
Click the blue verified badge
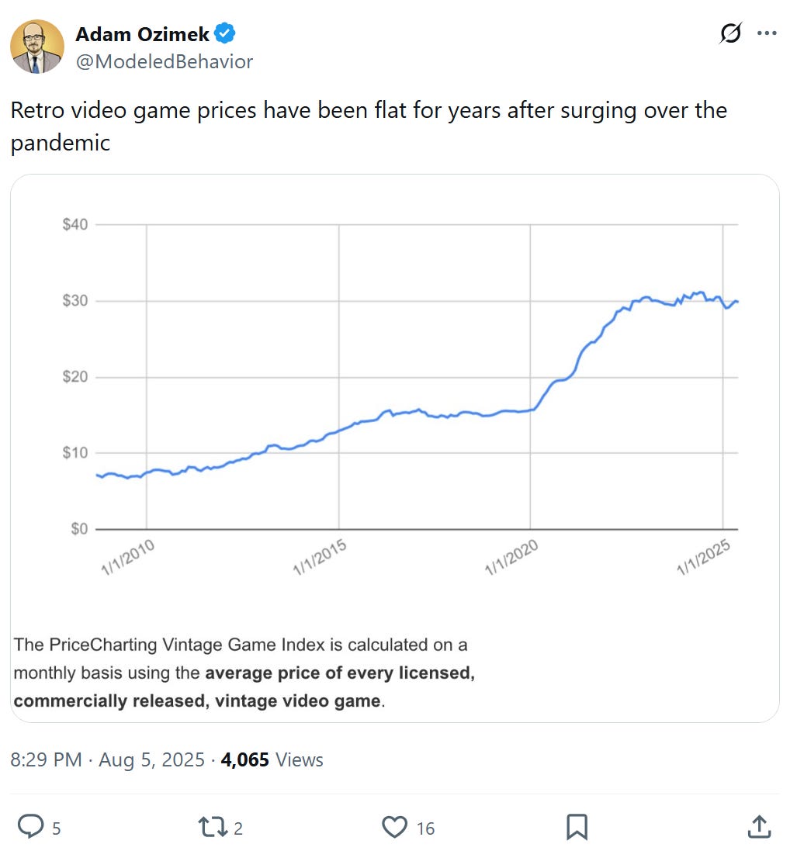coord(224,33)
